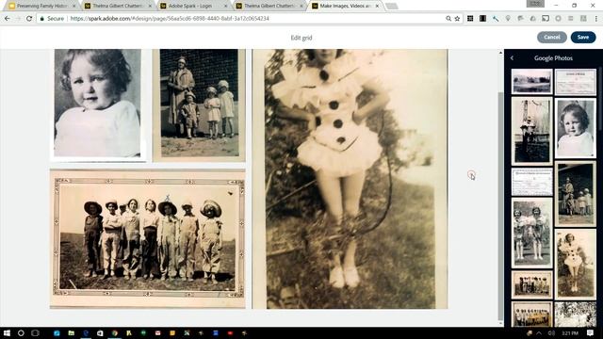Click the Cancel button
This screenshot has height=339, width=603.
(552, 38)
